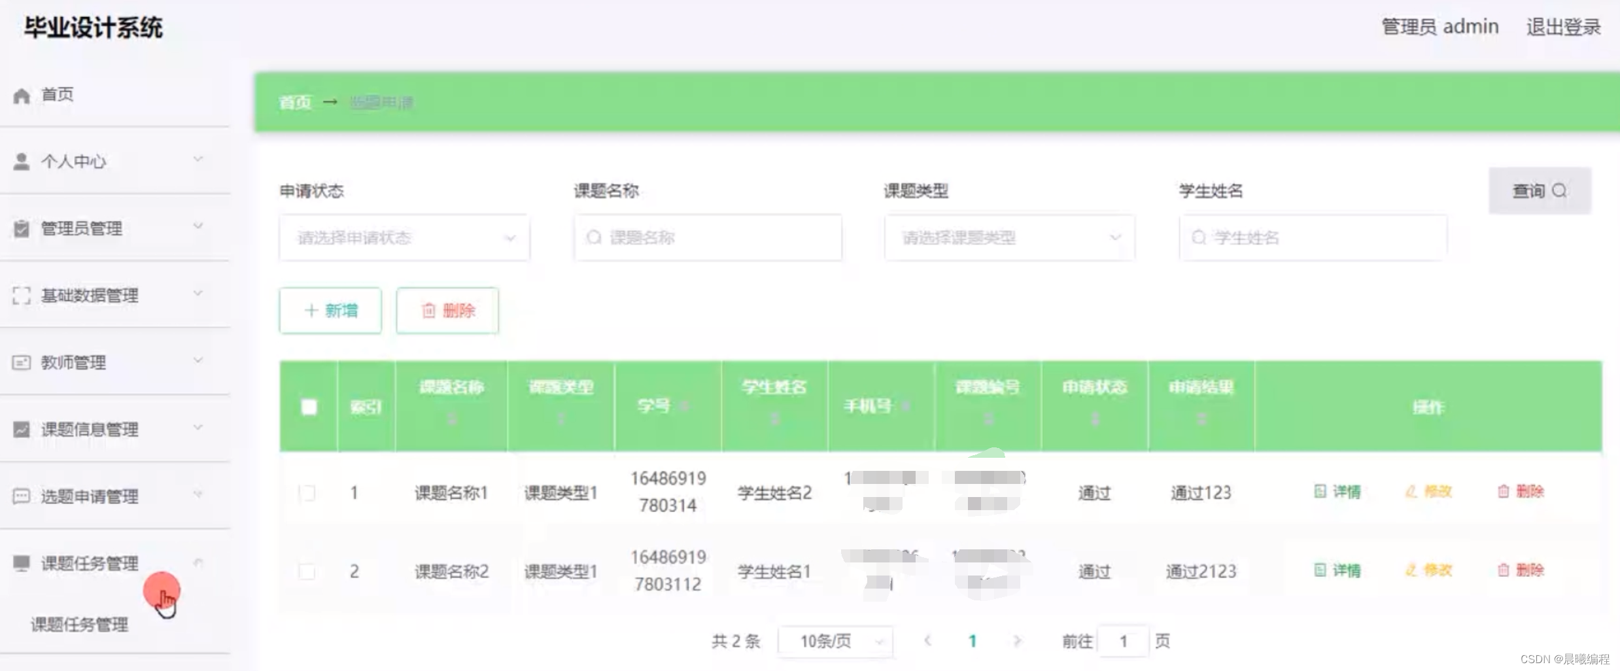
Task: Click the sort icon beside 学号 header
Action: click(684, 406)
